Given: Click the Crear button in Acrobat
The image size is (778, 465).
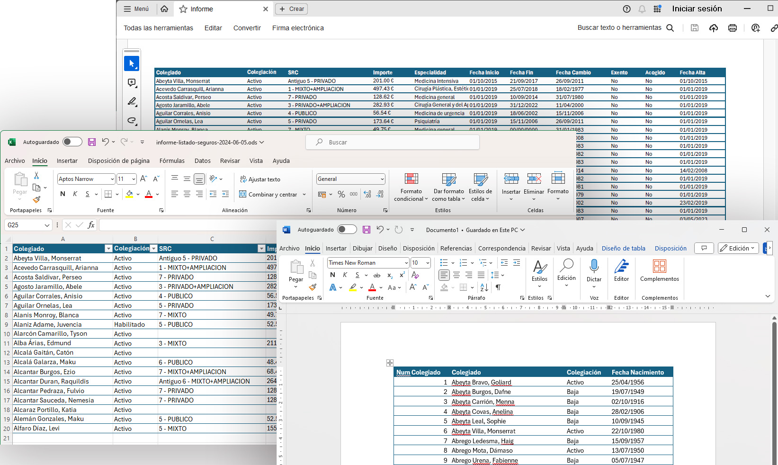Looking at the screenshot, I should 292,9.
